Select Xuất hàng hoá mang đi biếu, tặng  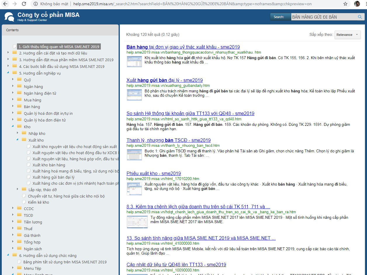(x=76, y=171)
